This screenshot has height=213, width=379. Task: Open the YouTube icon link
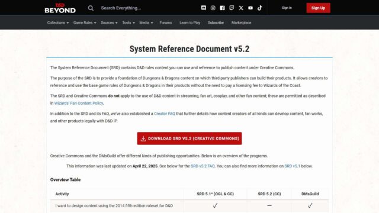tap(250, 8)
